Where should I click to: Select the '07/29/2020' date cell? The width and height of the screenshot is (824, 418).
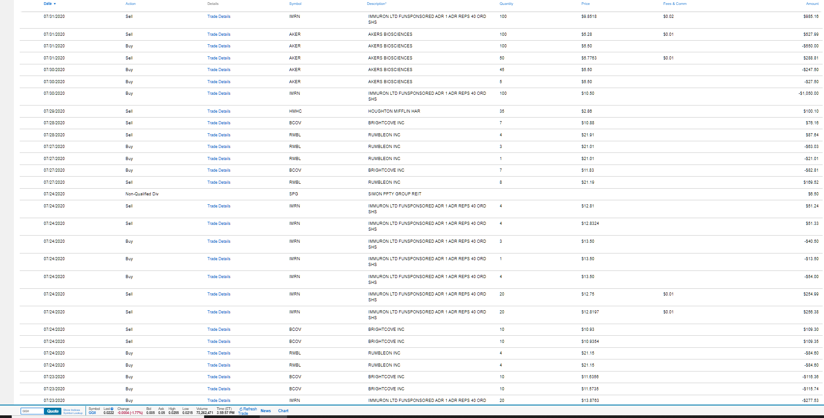tap(54, 111)
